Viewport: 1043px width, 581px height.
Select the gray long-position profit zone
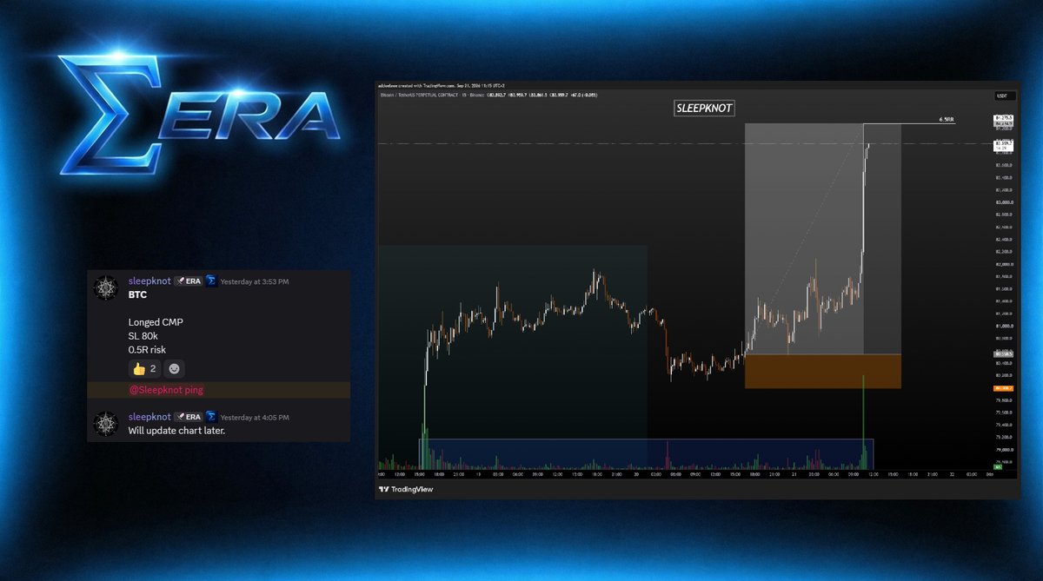[823, 239]
